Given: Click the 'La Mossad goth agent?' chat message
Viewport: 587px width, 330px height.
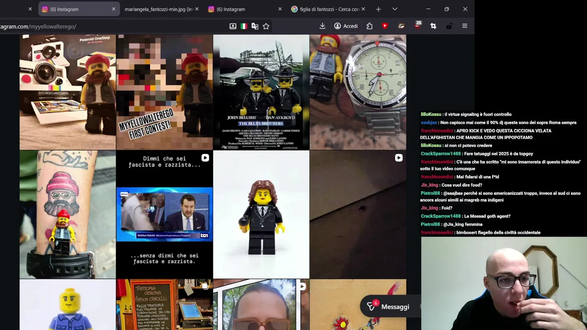Looking at the screenshot, I should coord(487,216).
